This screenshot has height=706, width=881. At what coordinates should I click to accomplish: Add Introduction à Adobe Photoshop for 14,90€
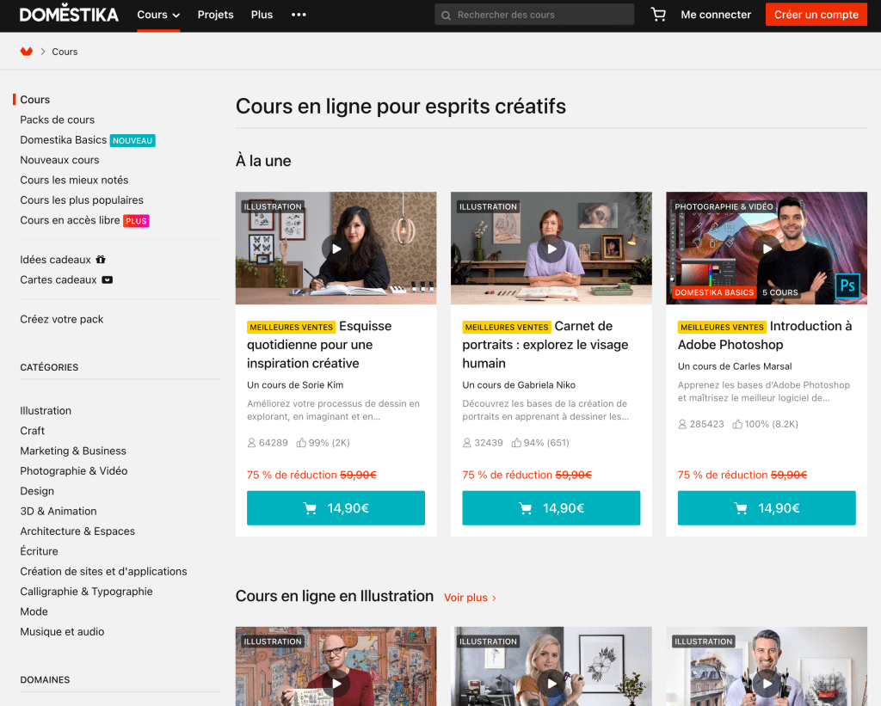tap(766, 508)
